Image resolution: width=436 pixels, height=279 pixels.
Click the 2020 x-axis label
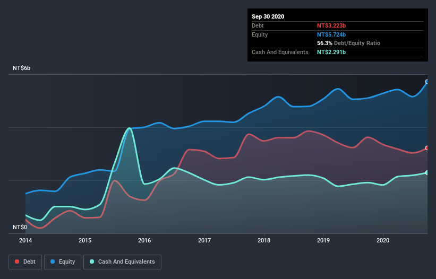pyautogui.click(x=383, y=240)
